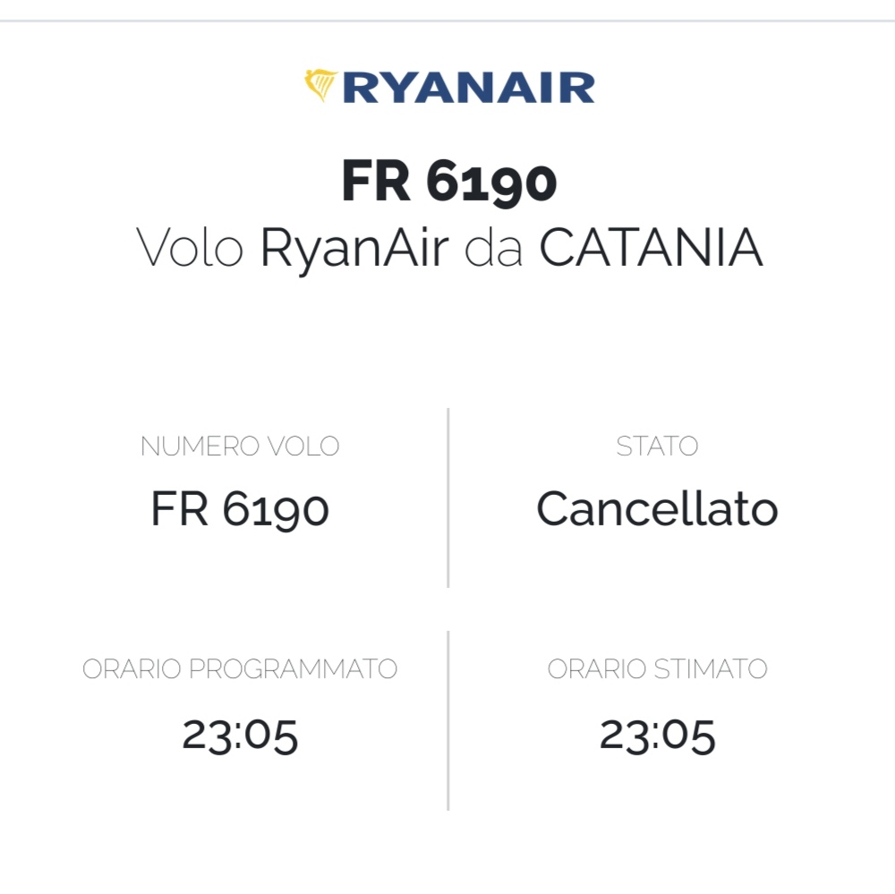Screen dimensions: 895x894
Task: Click the word CATANIA in the subtitle
Action: point(652,247)
